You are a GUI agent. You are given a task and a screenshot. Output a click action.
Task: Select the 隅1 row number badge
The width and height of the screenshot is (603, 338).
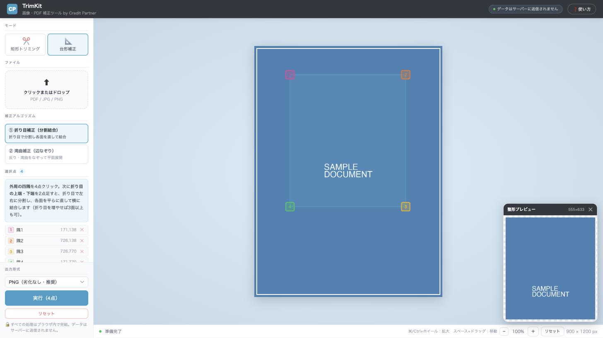pos(11,229)
